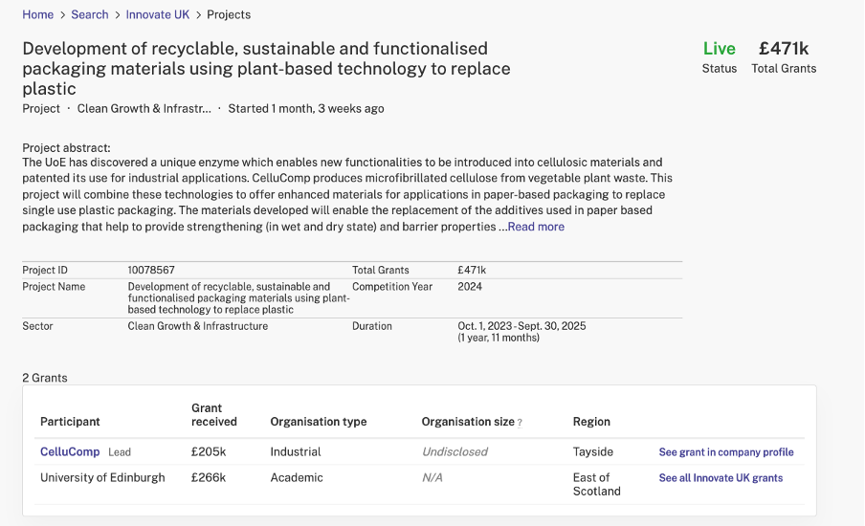Click the Grant received column header
This screenshot has width=865, height=526.
[214, 415]
